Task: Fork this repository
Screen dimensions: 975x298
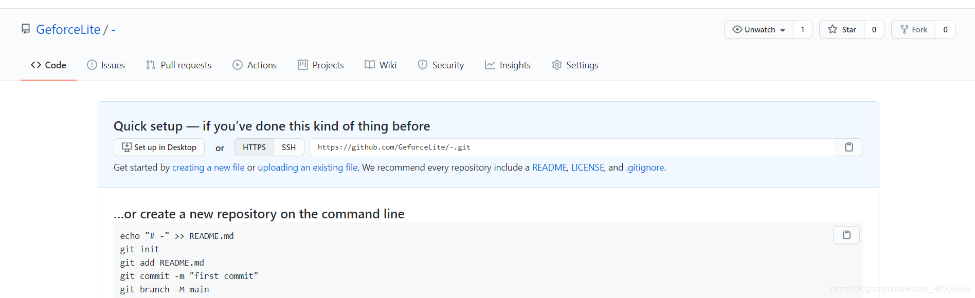Action: (x=913, y=29)
